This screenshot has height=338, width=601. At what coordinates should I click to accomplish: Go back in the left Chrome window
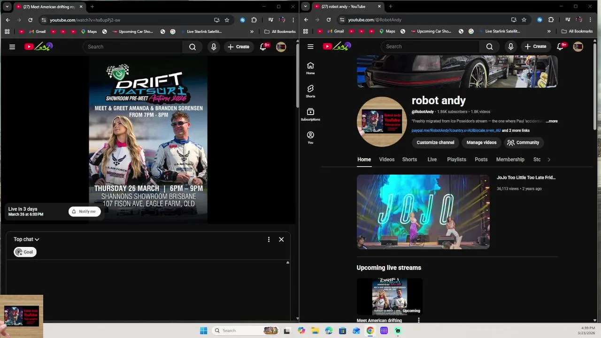pyautogui.click(x=8, y=20)
